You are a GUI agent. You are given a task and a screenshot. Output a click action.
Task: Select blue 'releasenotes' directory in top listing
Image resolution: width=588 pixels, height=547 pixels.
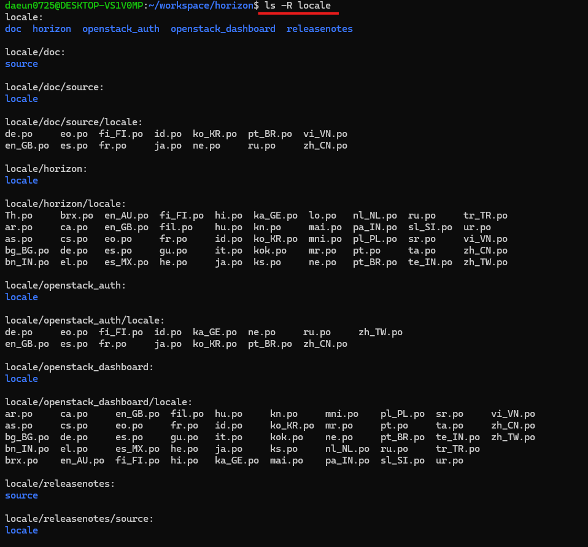320,29
